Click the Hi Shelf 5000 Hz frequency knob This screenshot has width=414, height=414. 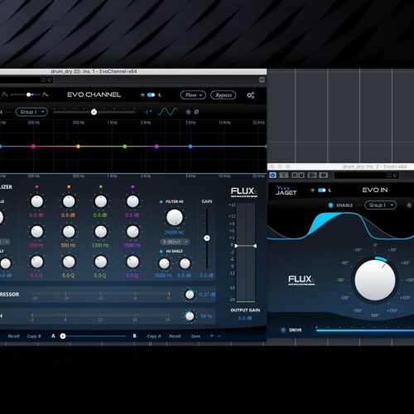point(164,263)
